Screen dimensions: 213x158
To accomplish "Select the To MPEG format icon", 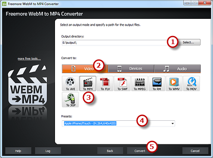I will [140, 83].
